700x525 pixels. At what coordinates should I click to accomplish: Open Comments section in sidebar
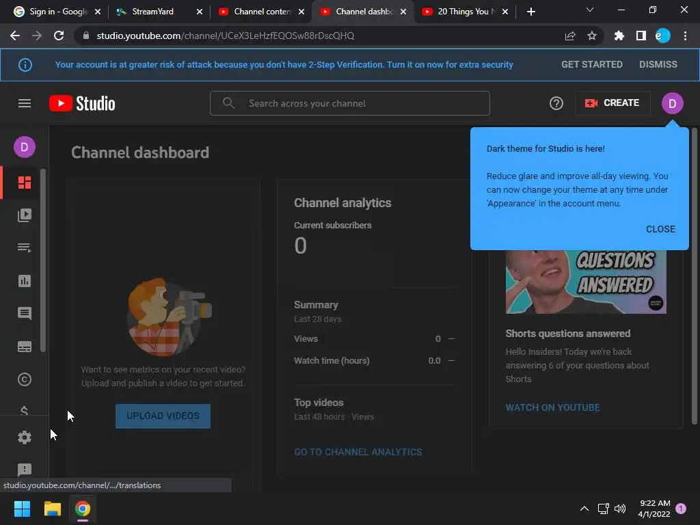(x=24, y=313)
